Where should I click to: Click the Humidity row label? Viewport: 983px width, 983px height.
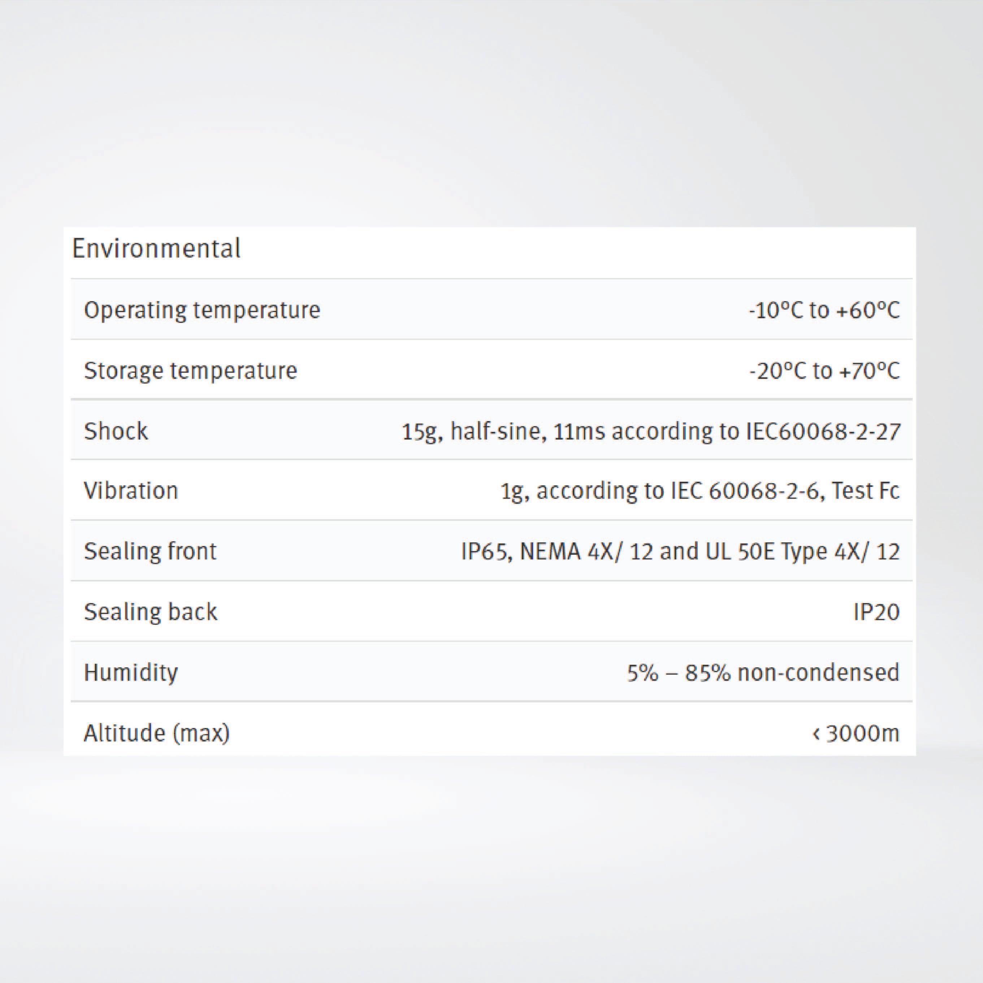pos(131,673)
